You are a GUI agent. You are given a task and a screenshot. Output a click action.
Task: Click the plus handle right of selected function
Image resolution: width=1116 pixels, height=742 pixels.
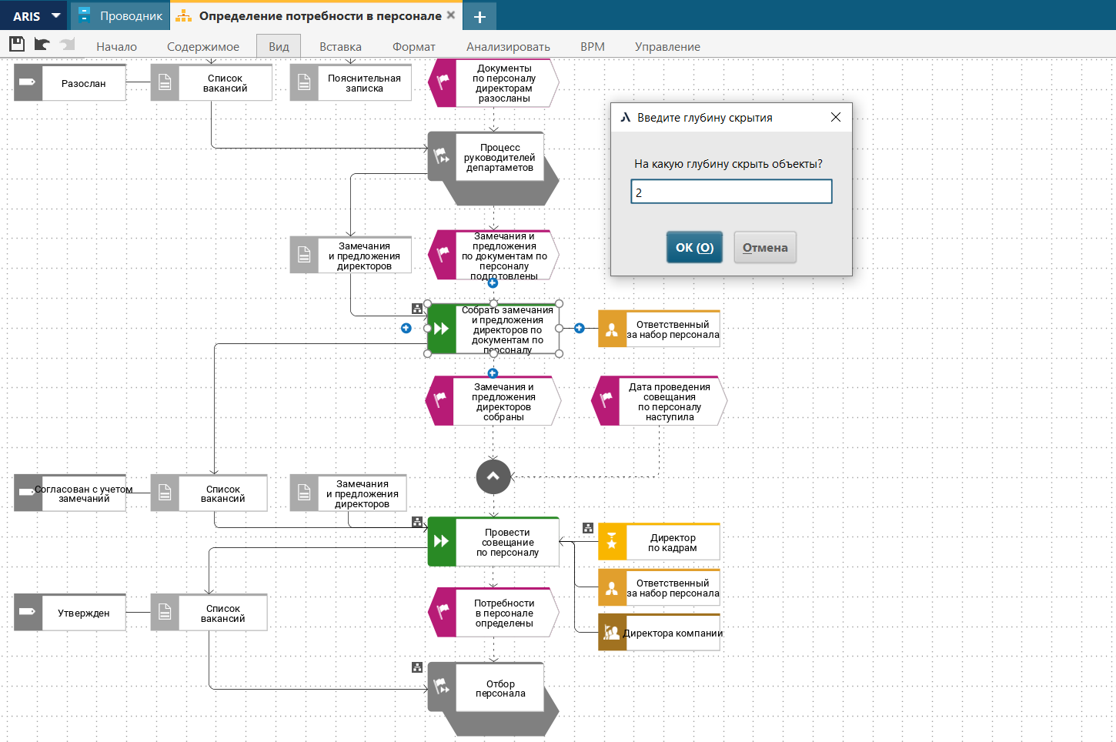580,329
